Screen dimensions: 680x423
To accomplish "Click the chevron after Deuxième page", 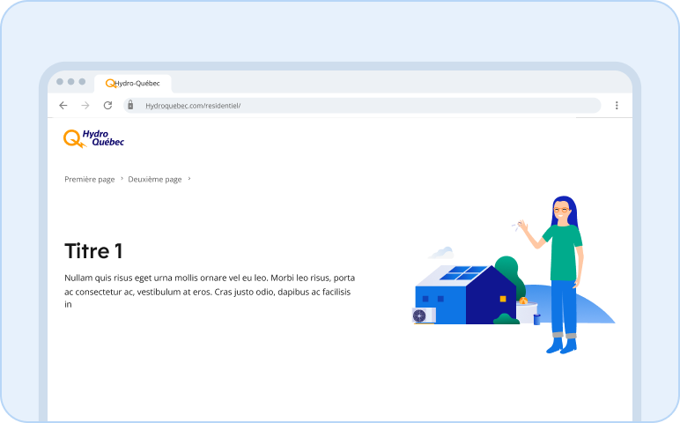I will coord(189,178).
